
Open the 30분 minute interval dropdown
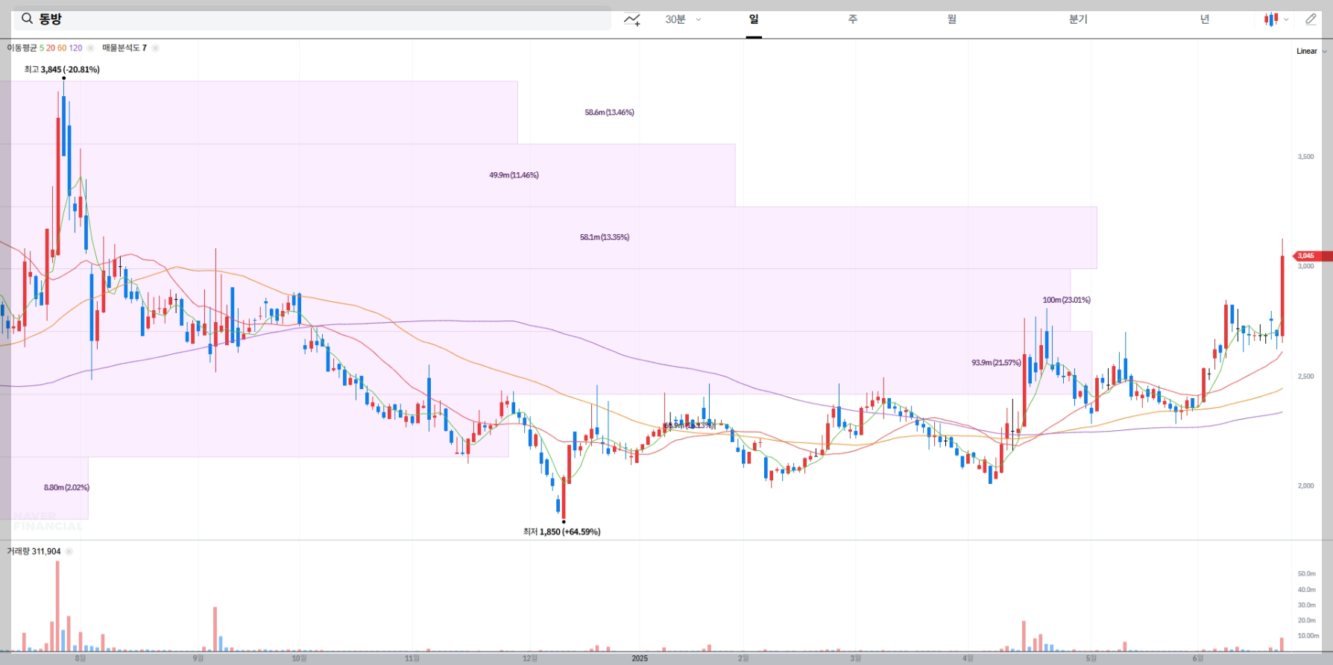click(x=683, y=19)
